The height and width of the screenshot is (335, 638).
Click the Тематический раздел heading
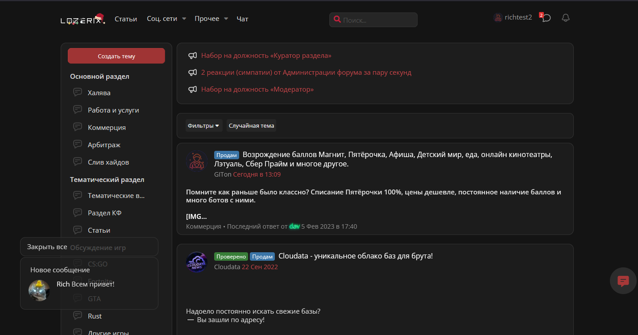(x=107, y=179)
